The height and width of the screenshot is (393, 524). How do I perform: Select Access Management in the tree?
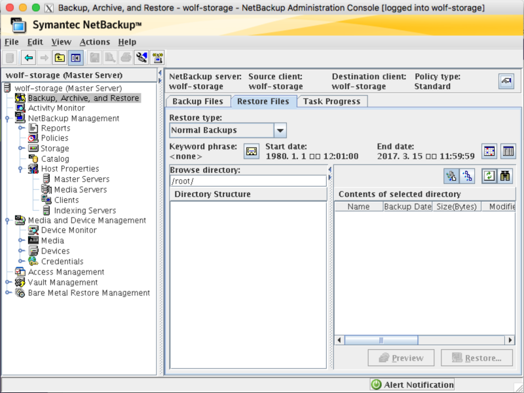(x=66, y=272)
